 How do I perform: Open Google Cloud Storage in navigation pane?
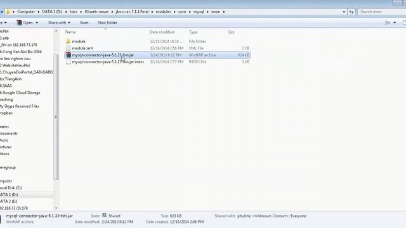[x=20, y=92]
